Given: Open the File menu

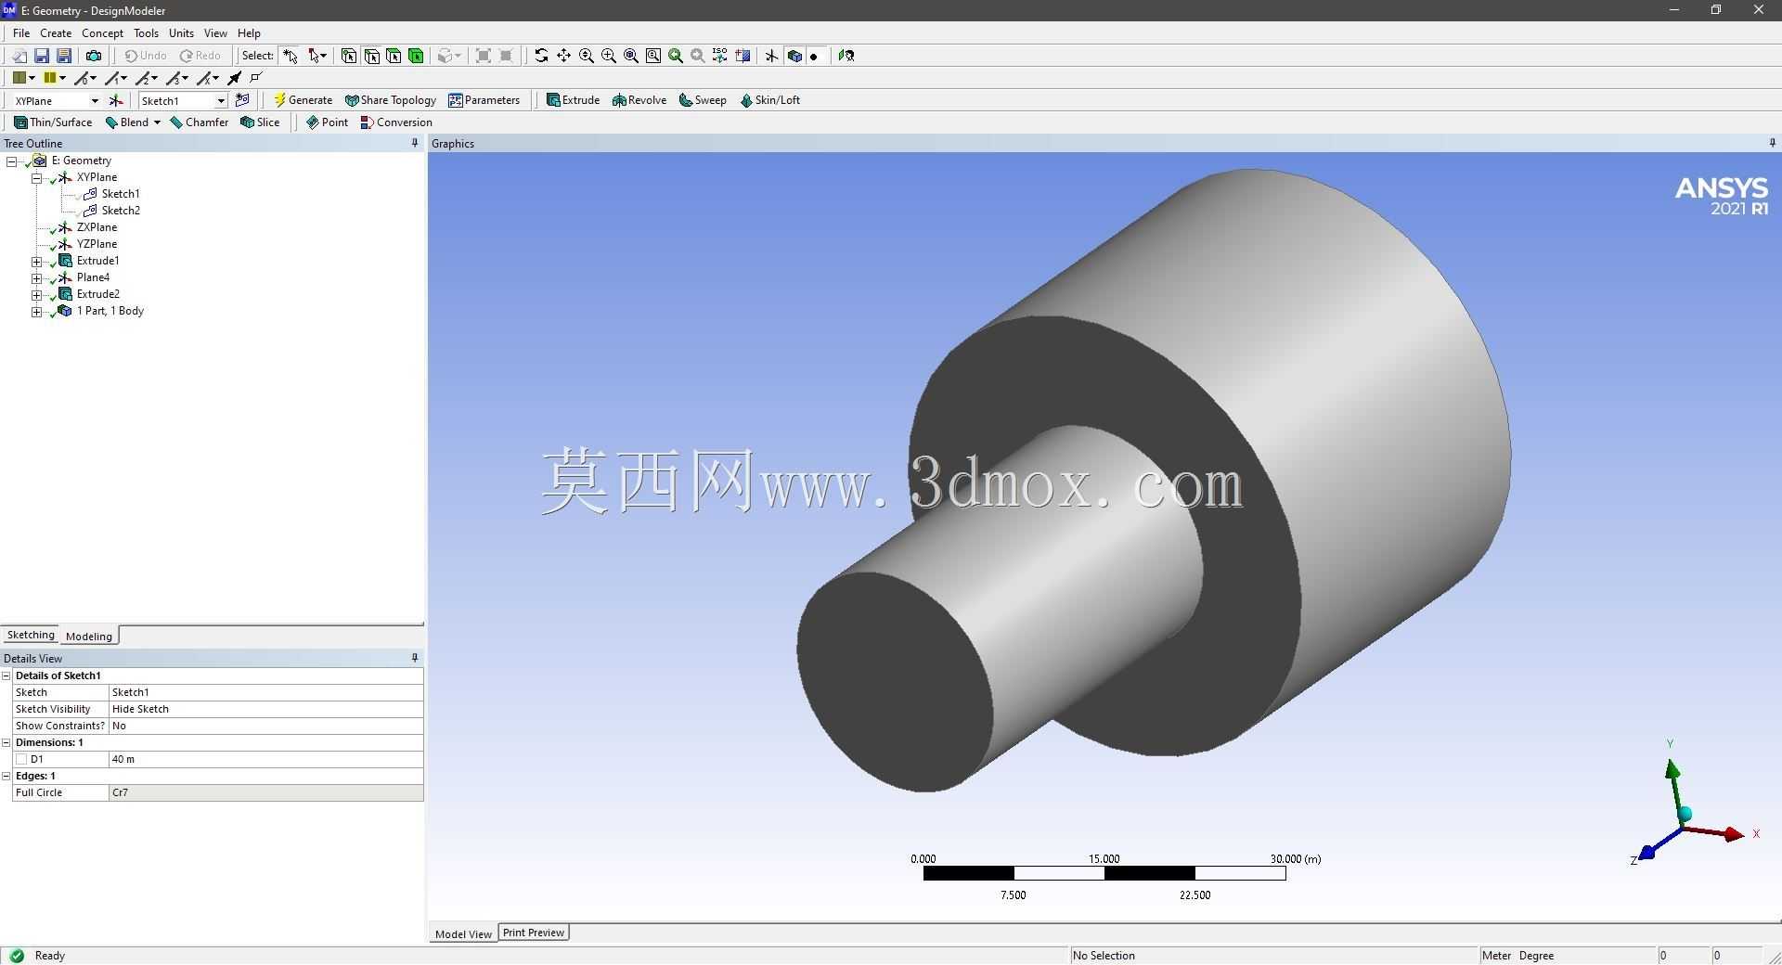Looking at the screenshot, I should coord(21,33).
